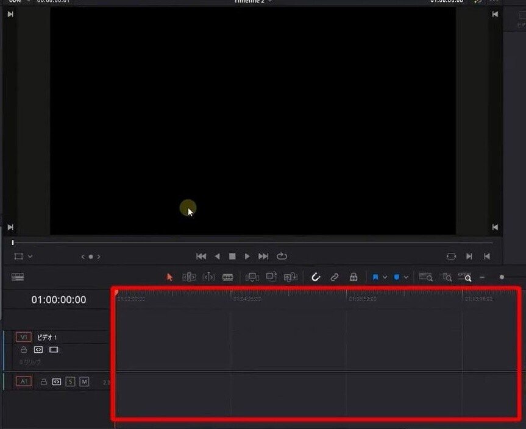Open the marker color dropdown arrow
This screenshot has width=526, height=429.
click(406, 277)
